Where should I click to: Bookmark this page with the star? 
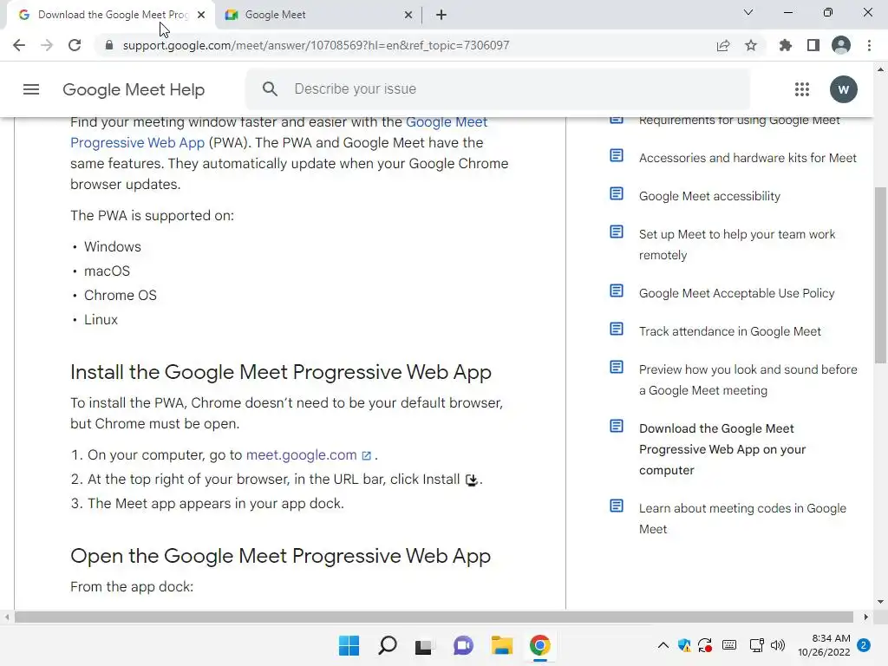[x=751, y=45]
